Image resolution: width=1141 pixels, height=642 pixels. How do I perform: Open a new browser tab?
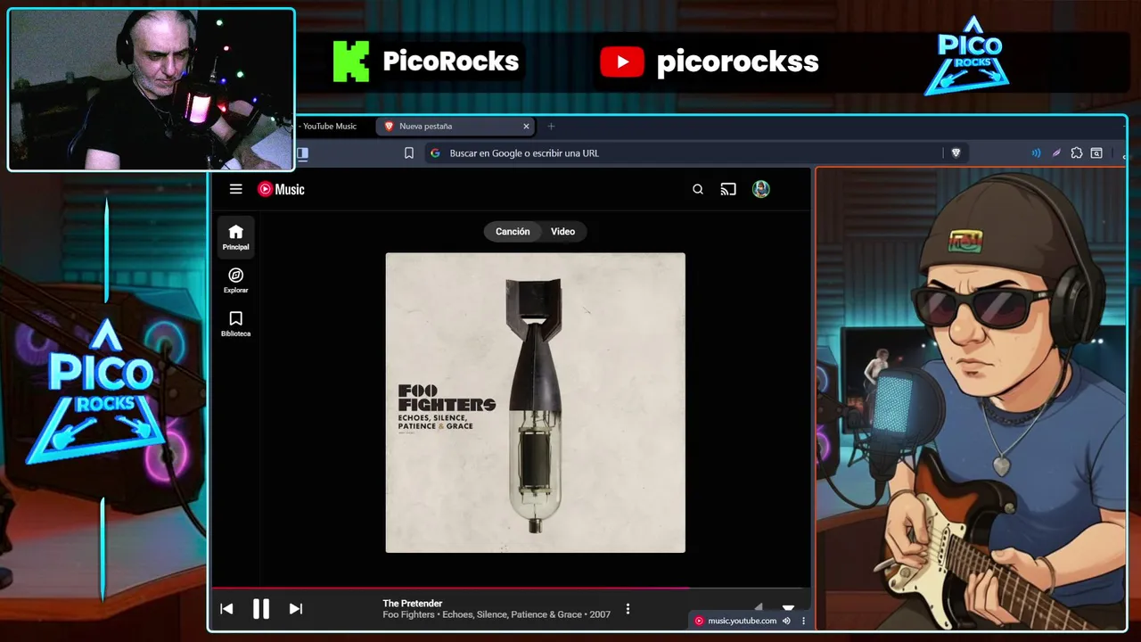(551, 127)
